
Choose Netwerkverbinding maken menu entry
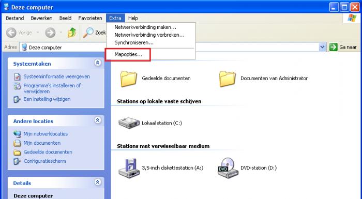(151, 27)
